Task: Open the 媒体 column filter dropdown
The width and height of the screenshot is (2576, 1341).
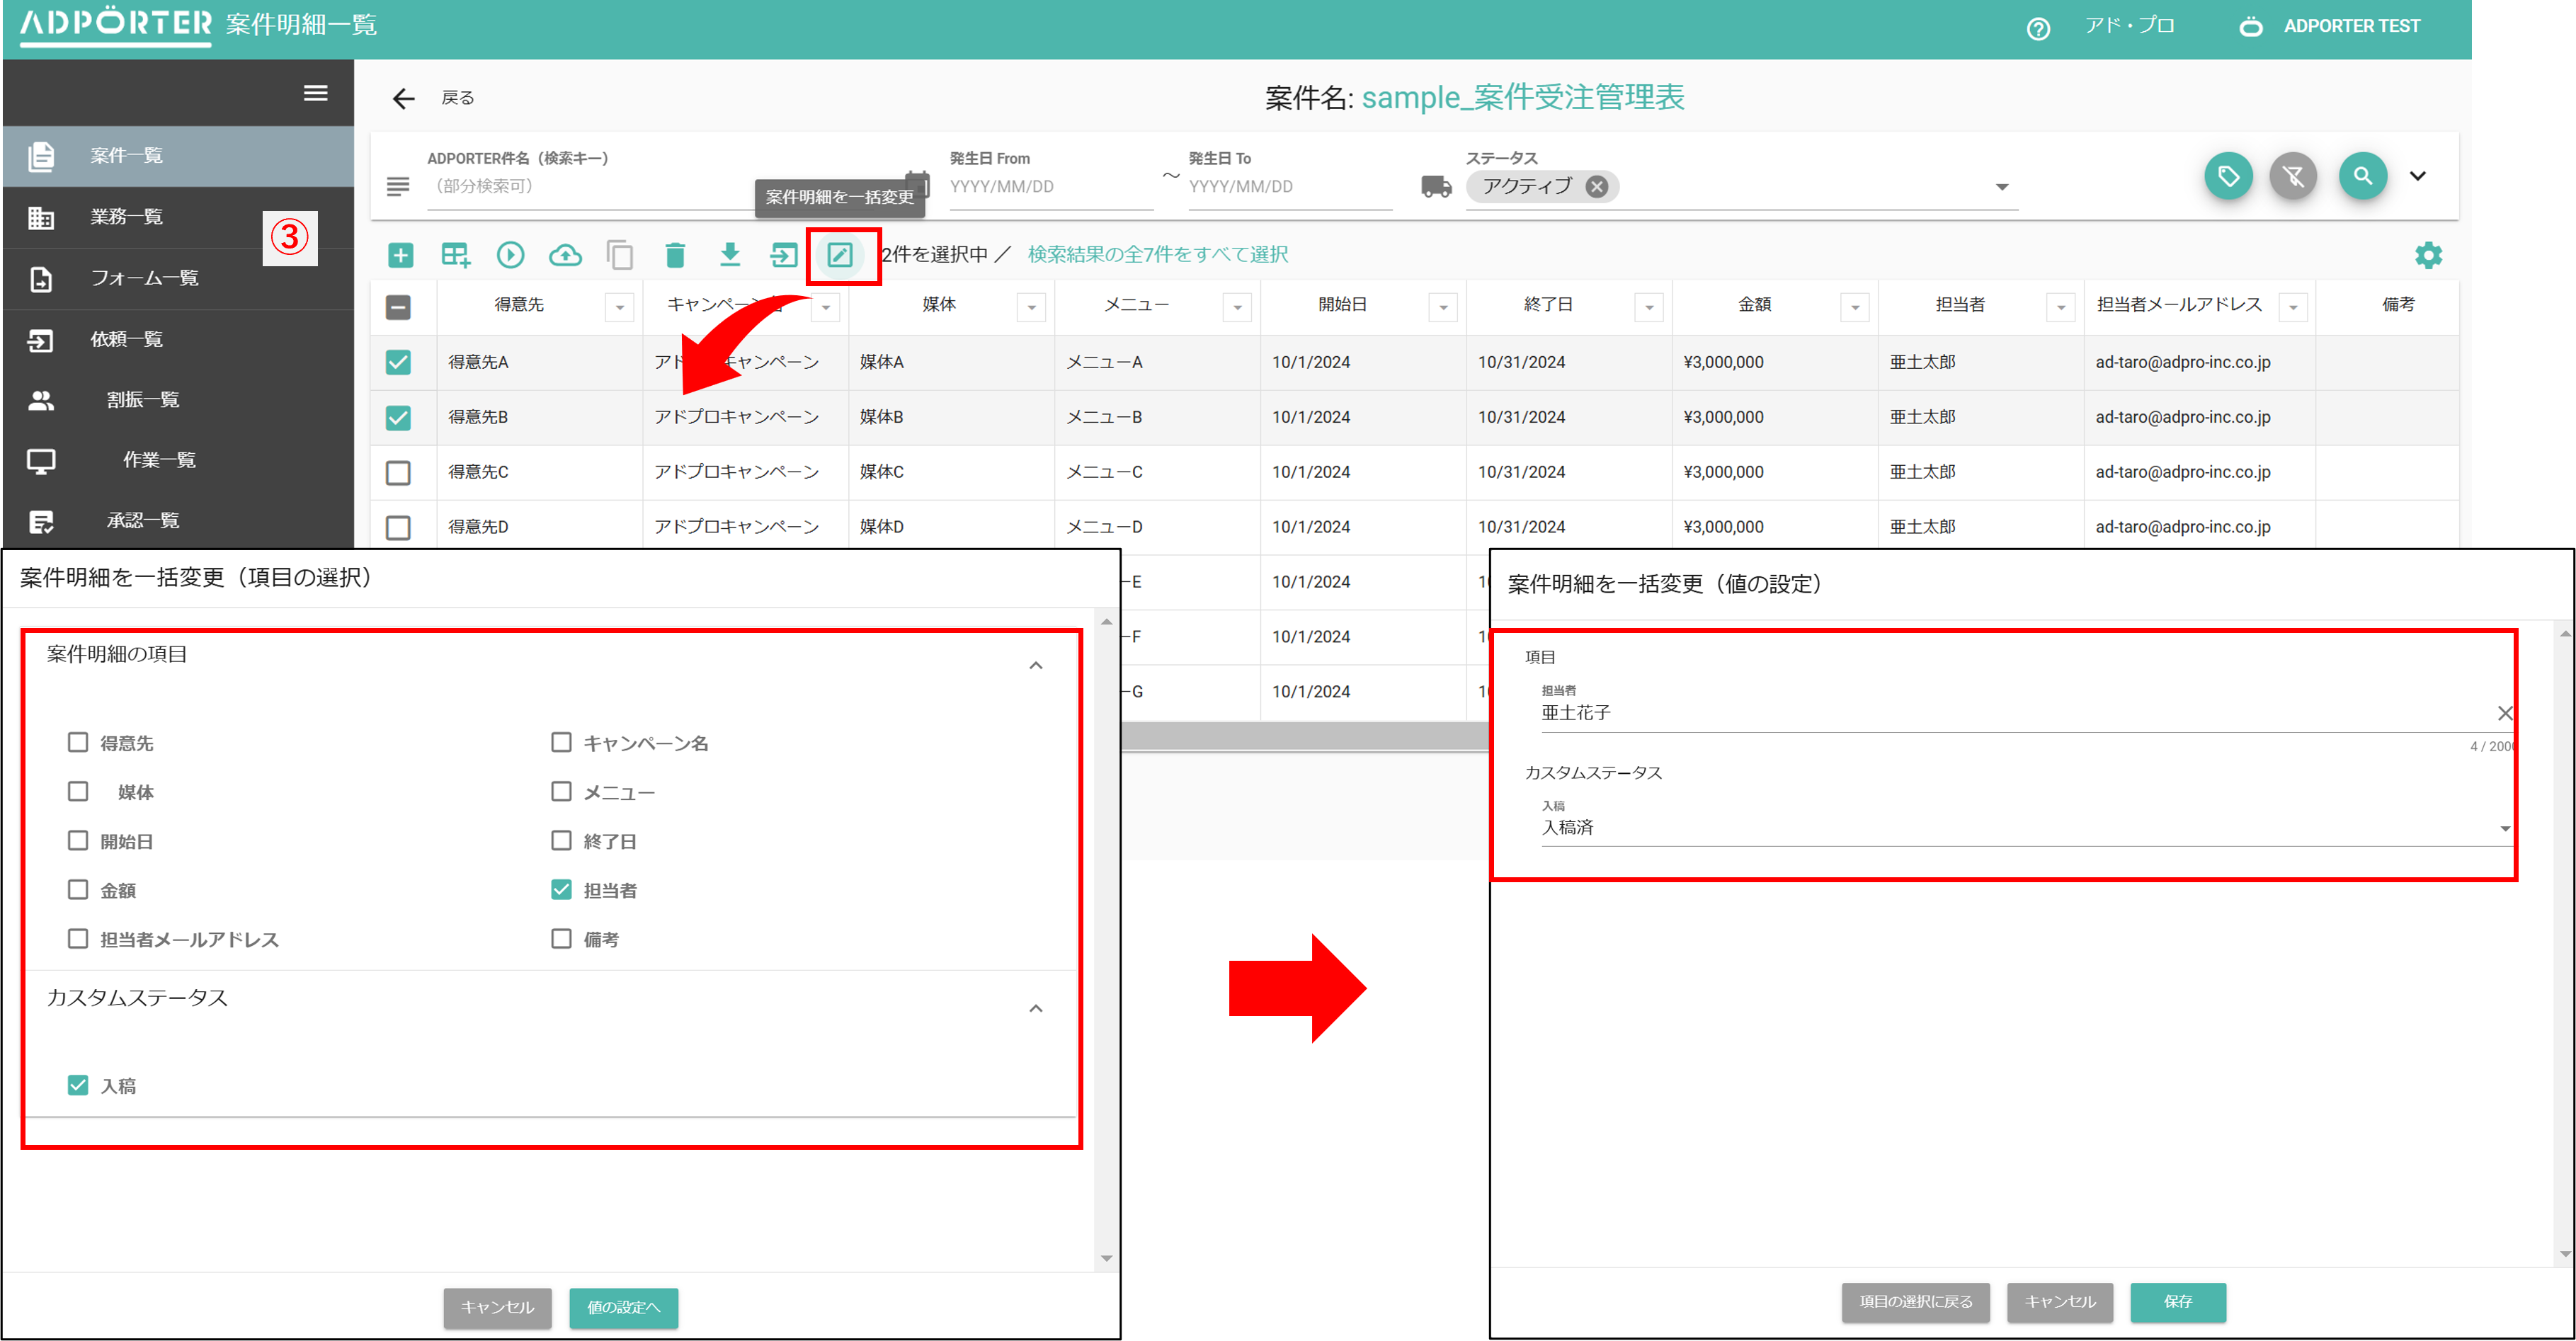Action: point(1031,307)
